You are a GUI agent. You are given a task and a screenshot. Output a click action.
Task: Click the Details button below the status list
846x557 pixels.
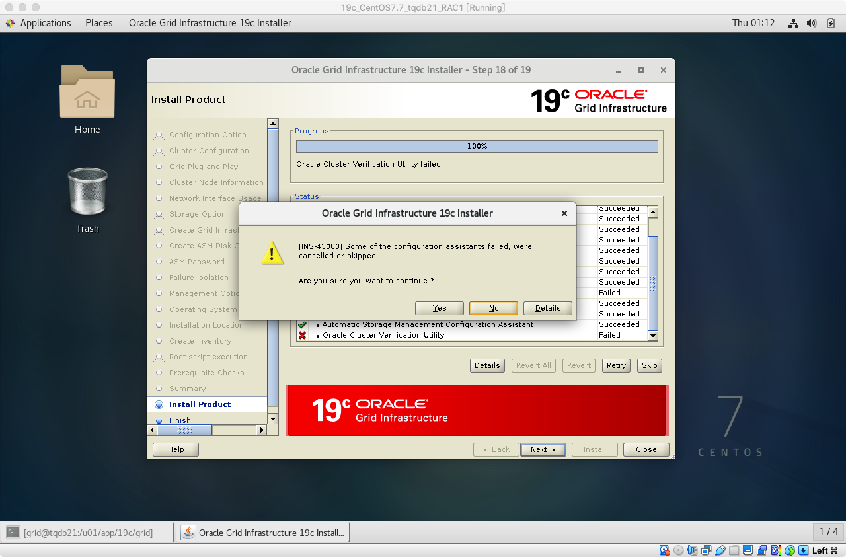[x=487, y=365]
